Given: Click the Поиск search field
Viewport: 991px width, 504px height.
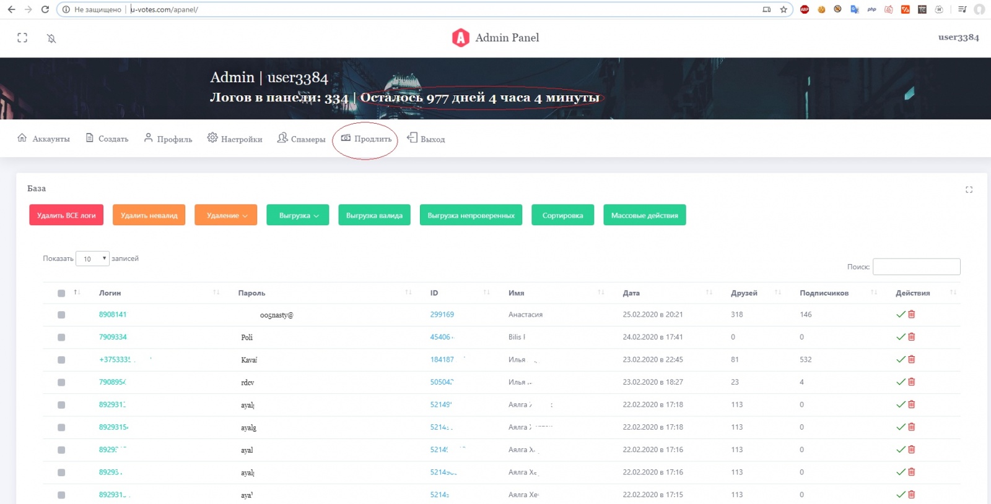Looking at the screenshot, I should pos(916,267).
